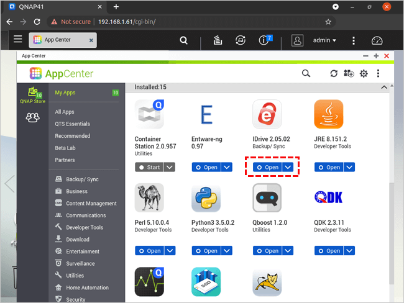Click the app list vertical scrollbar
404x303 pixels.
(392, 233)
